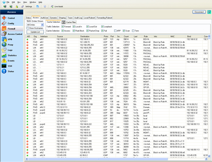The height and width of the screenshot is (162, 212).
Task: Open the Statistics chart icon
Action: tap(4, 55)
